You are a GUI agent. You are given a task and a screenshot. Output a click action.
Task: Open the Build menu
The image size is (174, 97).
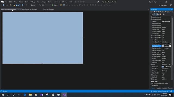click(x=27, y=2)
